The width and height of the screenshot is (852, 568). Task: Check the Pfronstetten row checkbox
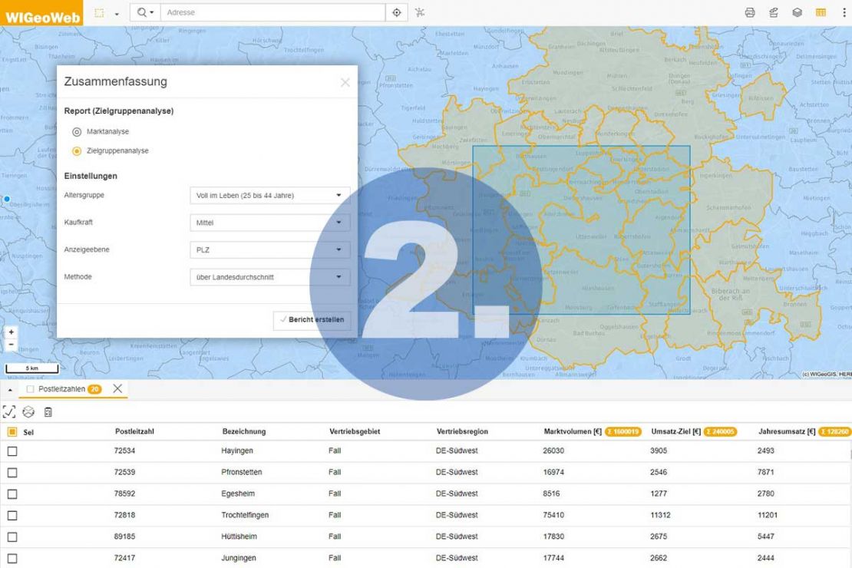click(x=12, y=473)
